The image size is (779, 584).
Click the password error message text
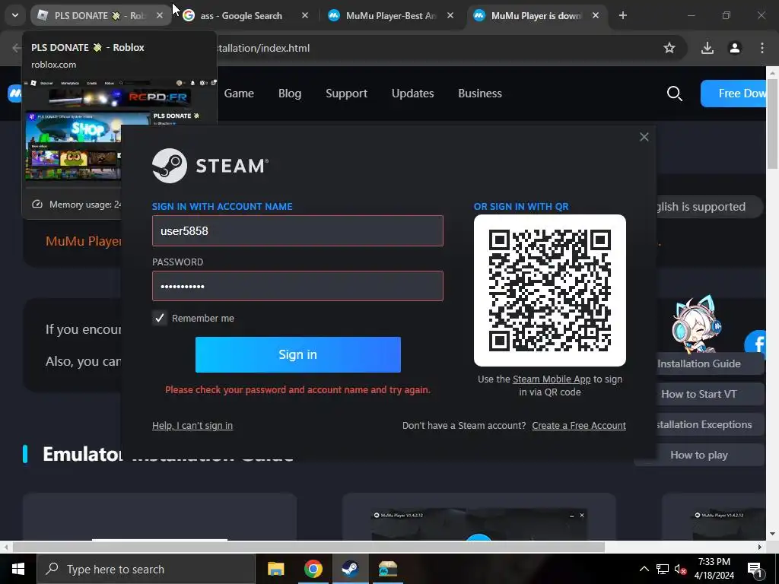click(x=297, y=390)
